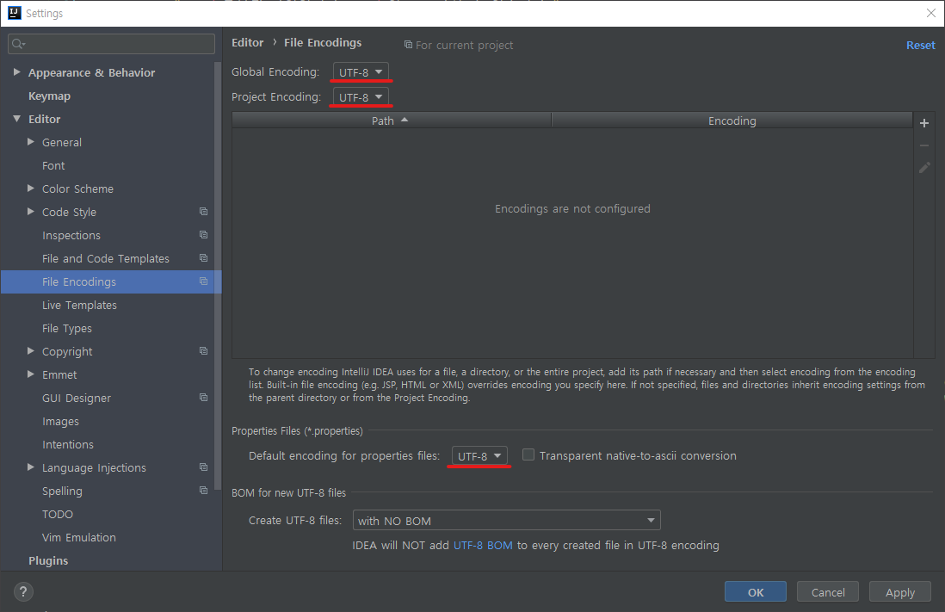Click the edit encoding pencil icon

[923, 168]
